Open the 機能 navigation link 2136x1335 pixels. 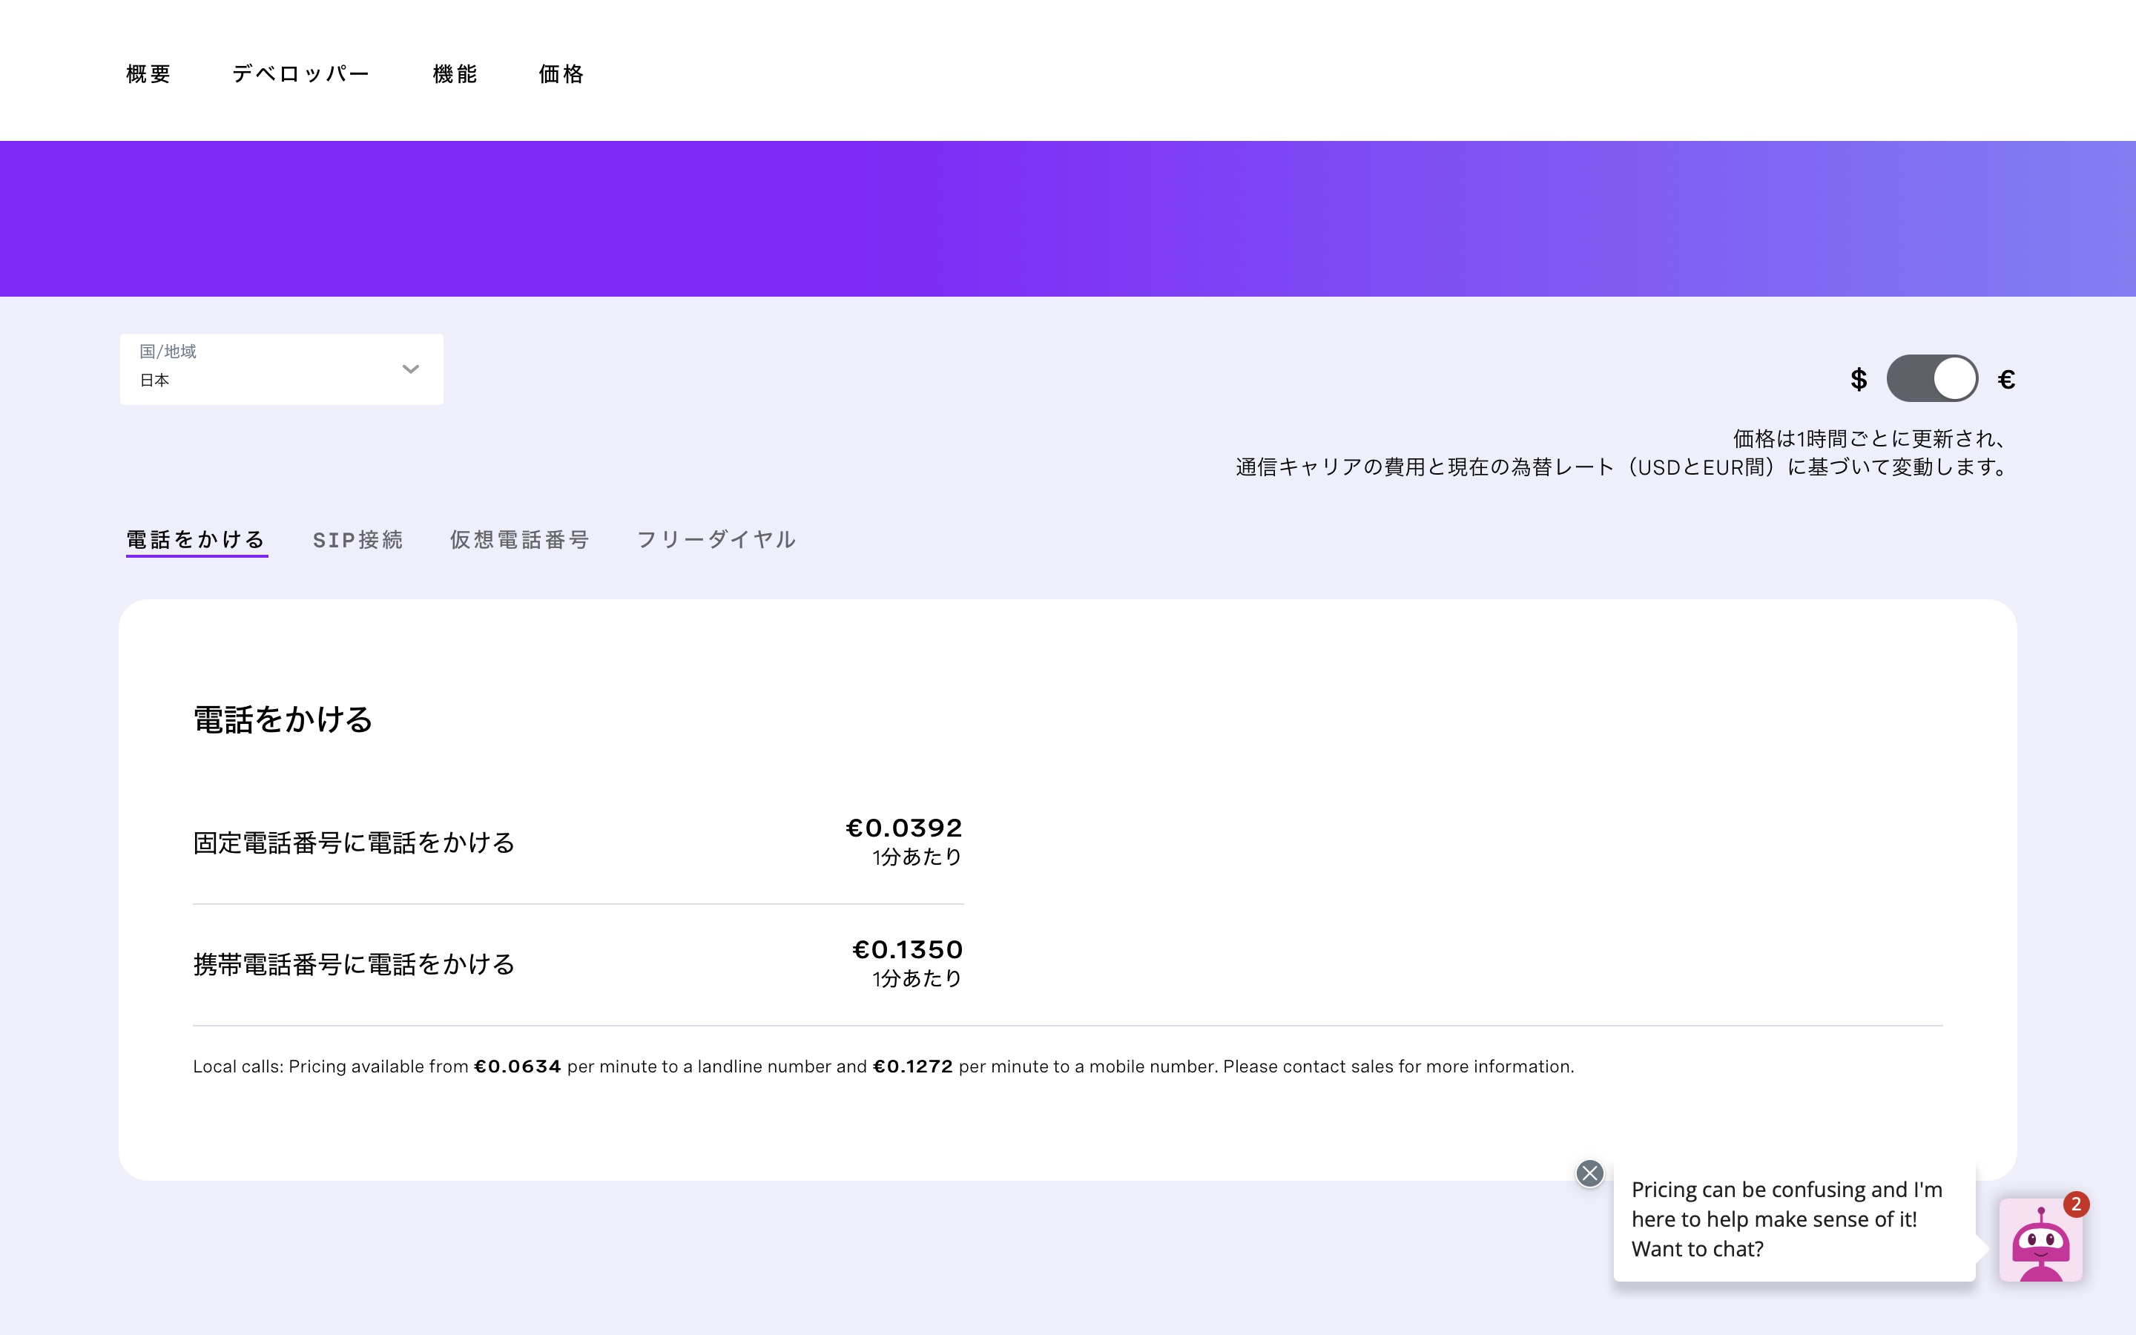[x=455, y=74]
